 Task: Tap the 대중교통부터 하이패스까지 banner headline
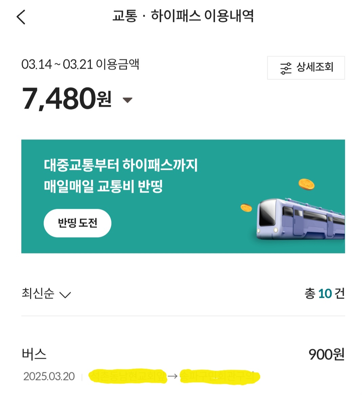tap(121, 165)
